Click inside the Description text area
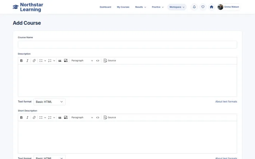The width and height of the screenshot is (255, 159). tap(127, 81)
